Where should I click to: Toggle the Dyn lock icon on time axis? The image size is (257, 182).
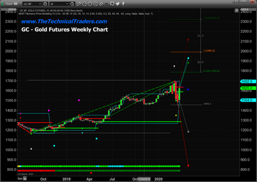[x=25, y=178]
